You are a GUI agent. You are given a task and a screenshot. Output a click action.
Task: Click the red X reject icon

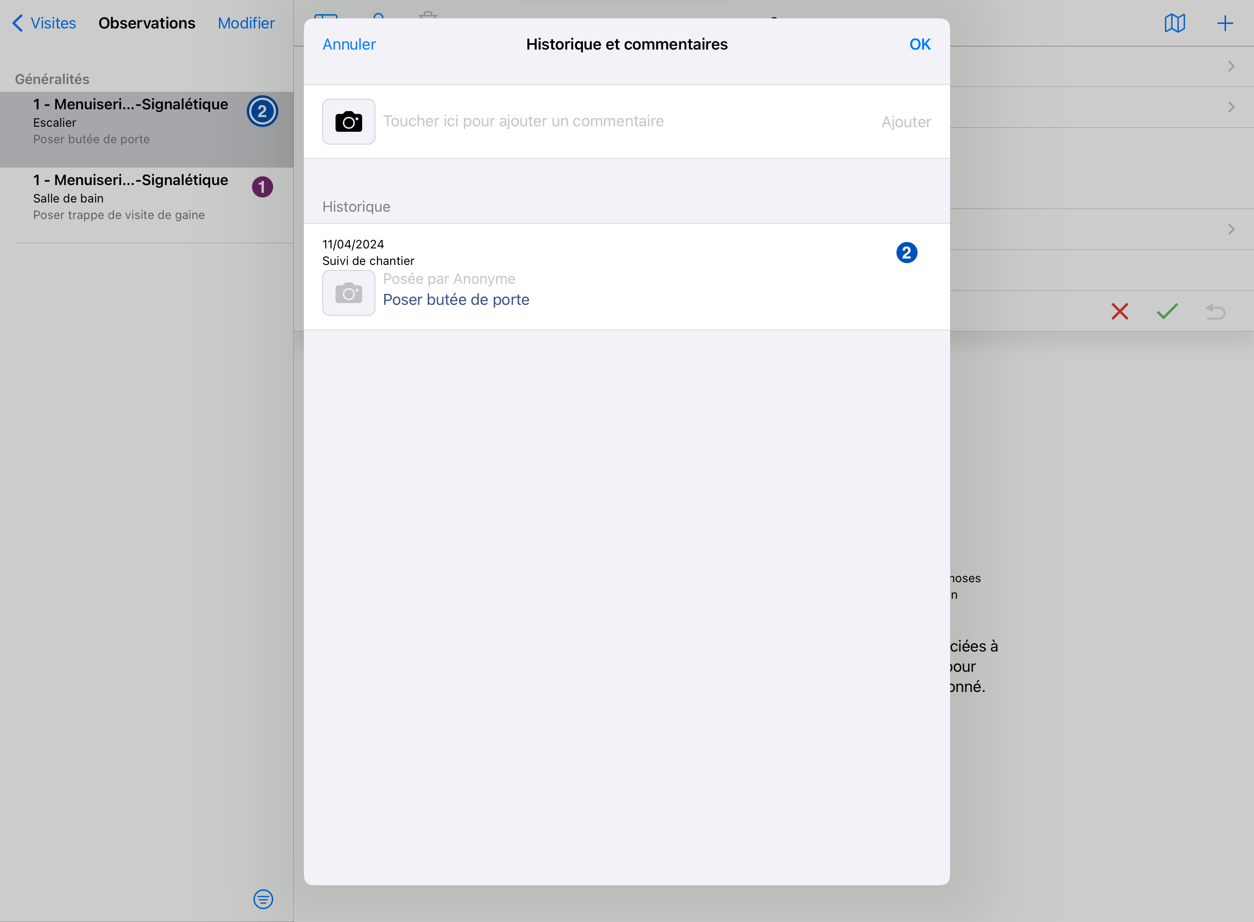1120,311
